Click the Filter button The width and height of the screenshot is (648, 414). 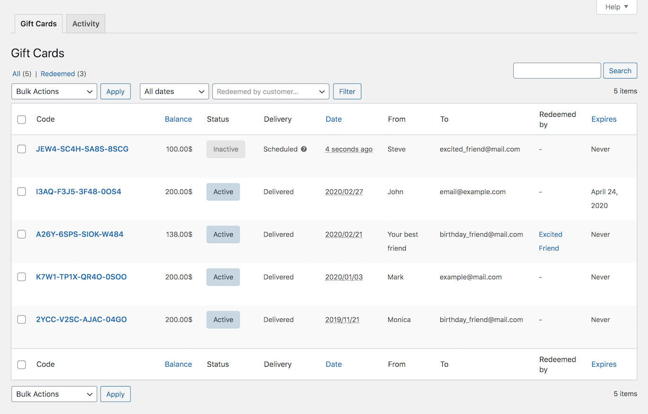coord(347,91)
